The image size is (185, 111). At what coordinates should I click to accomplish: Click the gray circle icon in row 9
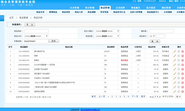(179, 87)
